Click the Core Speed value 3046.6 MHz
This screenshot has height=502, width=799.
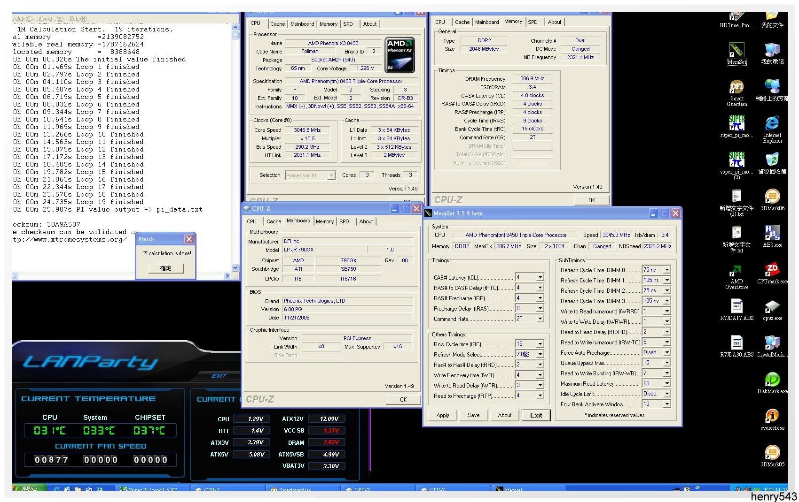coord(307,130)
